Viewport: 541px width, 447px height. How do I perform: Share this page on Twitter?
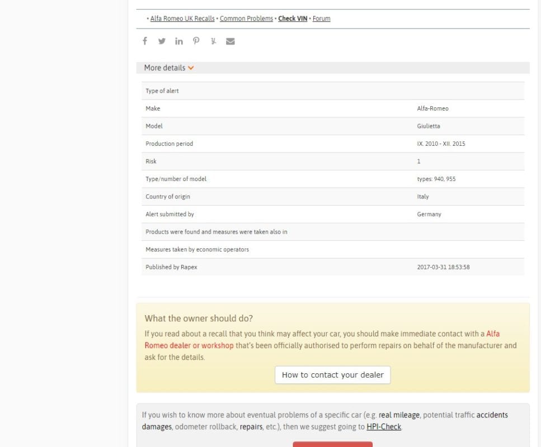(x=162, y=41)
